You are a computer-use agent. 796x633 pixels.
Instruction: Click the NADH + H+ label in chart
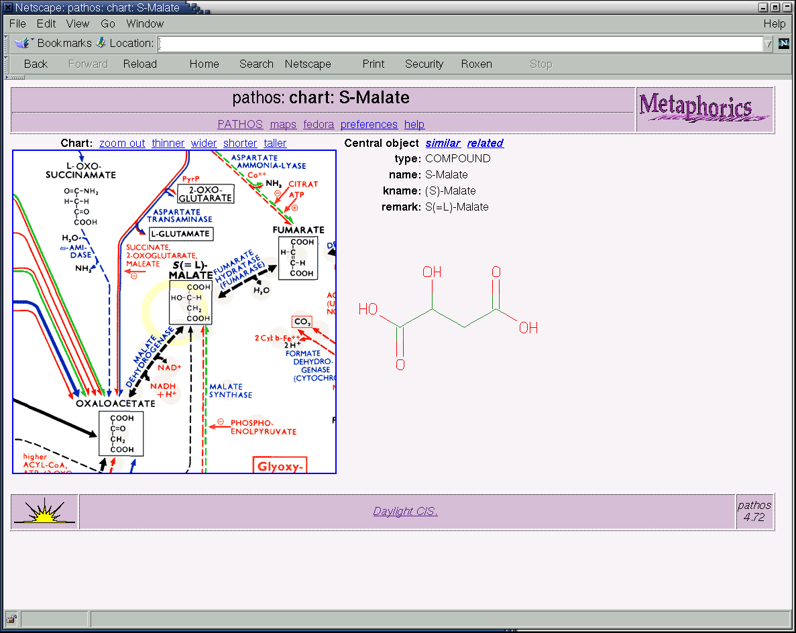coord(164,390)
